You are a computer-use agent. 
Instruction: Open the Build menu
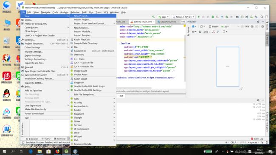coord(84,12)
